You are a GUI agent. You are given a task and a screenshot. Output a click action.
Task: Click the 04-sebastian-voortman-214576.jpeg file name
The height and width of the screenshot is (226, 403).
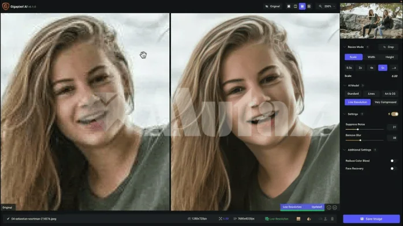coord(33,219)
